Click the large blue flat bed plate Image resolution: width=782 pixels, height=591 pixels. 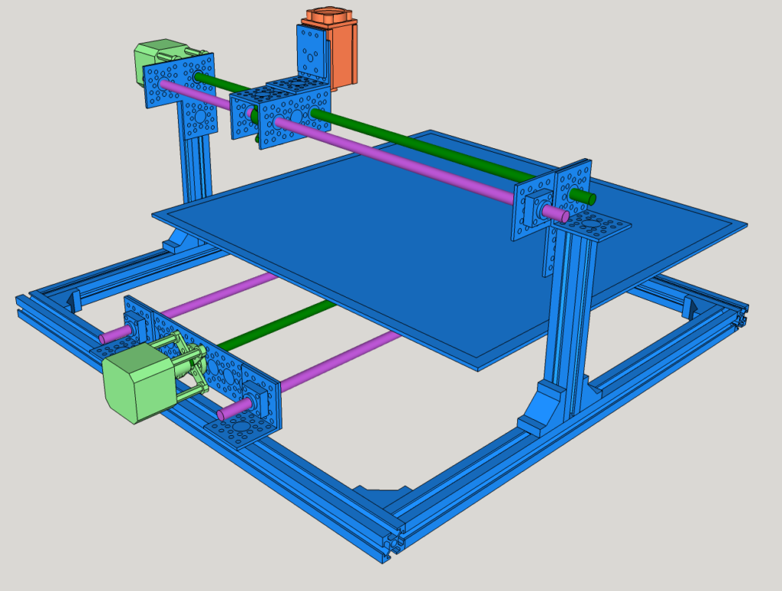449,250
